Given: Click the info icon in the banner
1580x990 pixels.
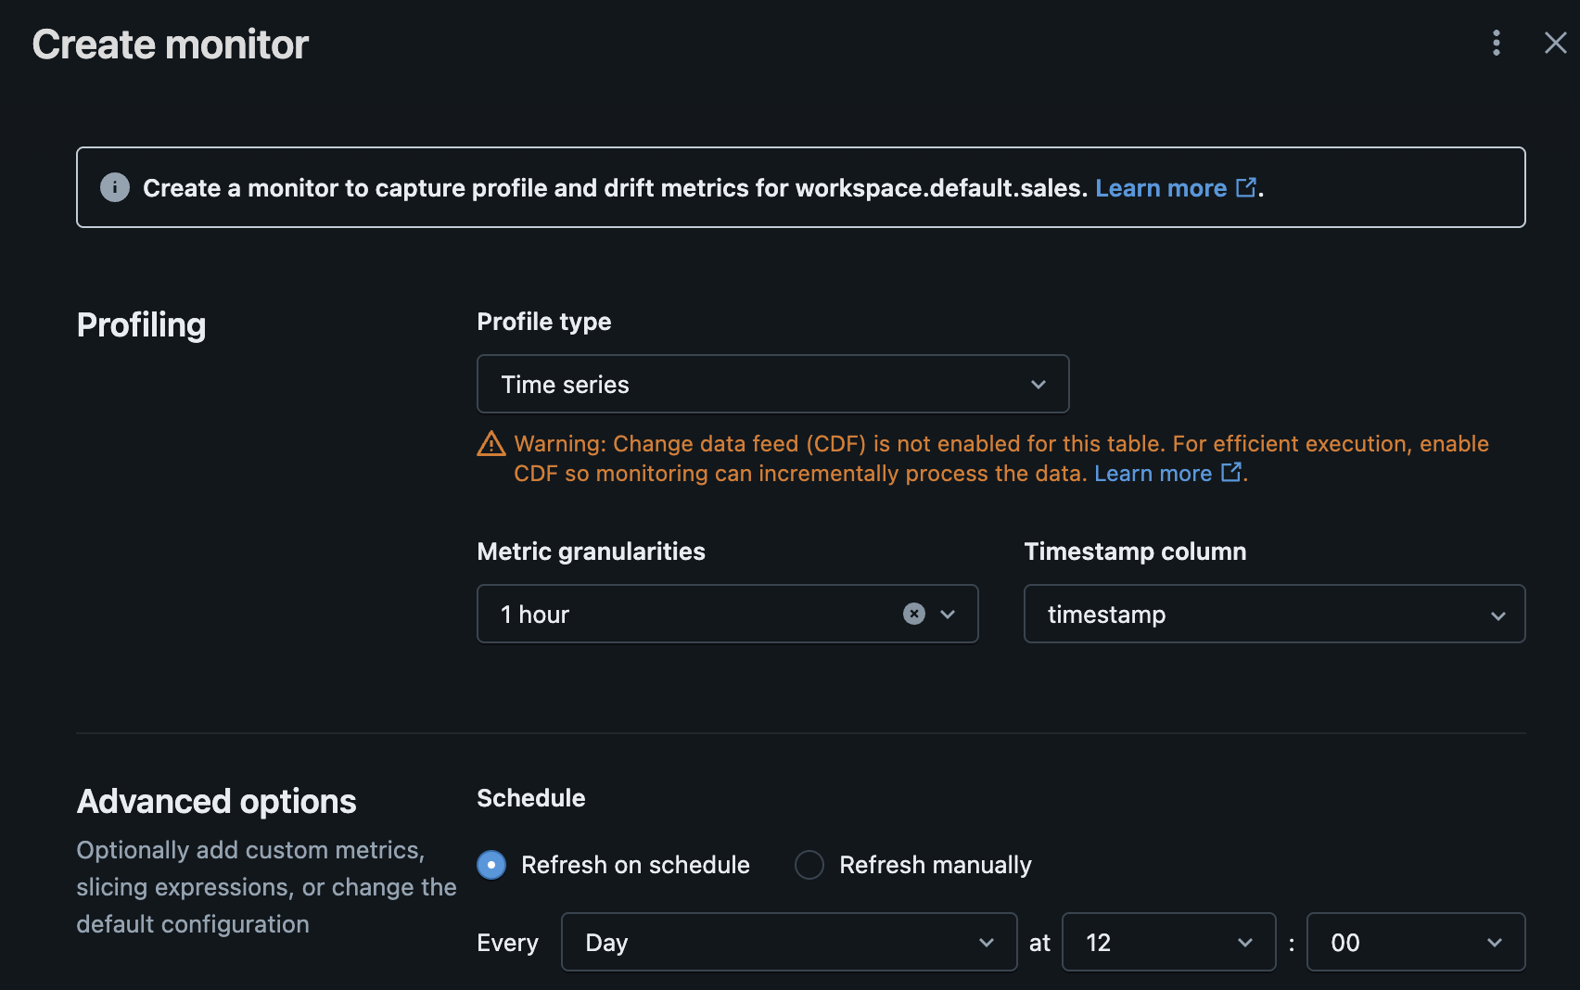Looking at the screenshot, I should [115, 187].
